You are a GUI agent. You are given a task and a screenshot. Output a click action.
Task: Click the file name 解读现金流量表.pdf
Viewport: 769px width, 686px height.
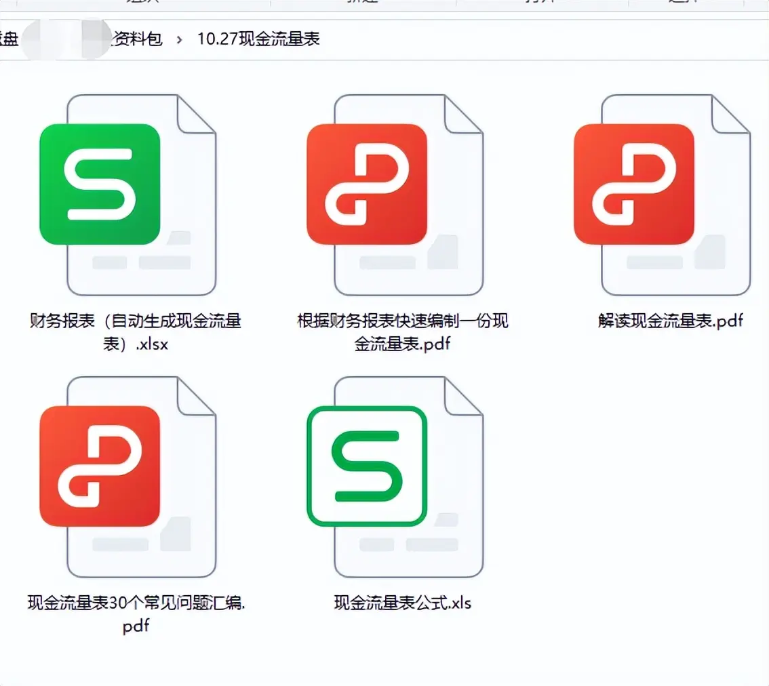[x=671, y=321]
